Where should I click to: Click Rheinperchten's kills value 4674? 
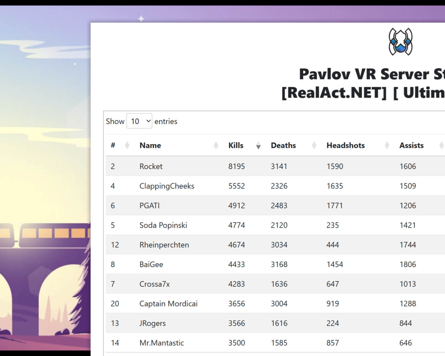[x=236, y=245]
